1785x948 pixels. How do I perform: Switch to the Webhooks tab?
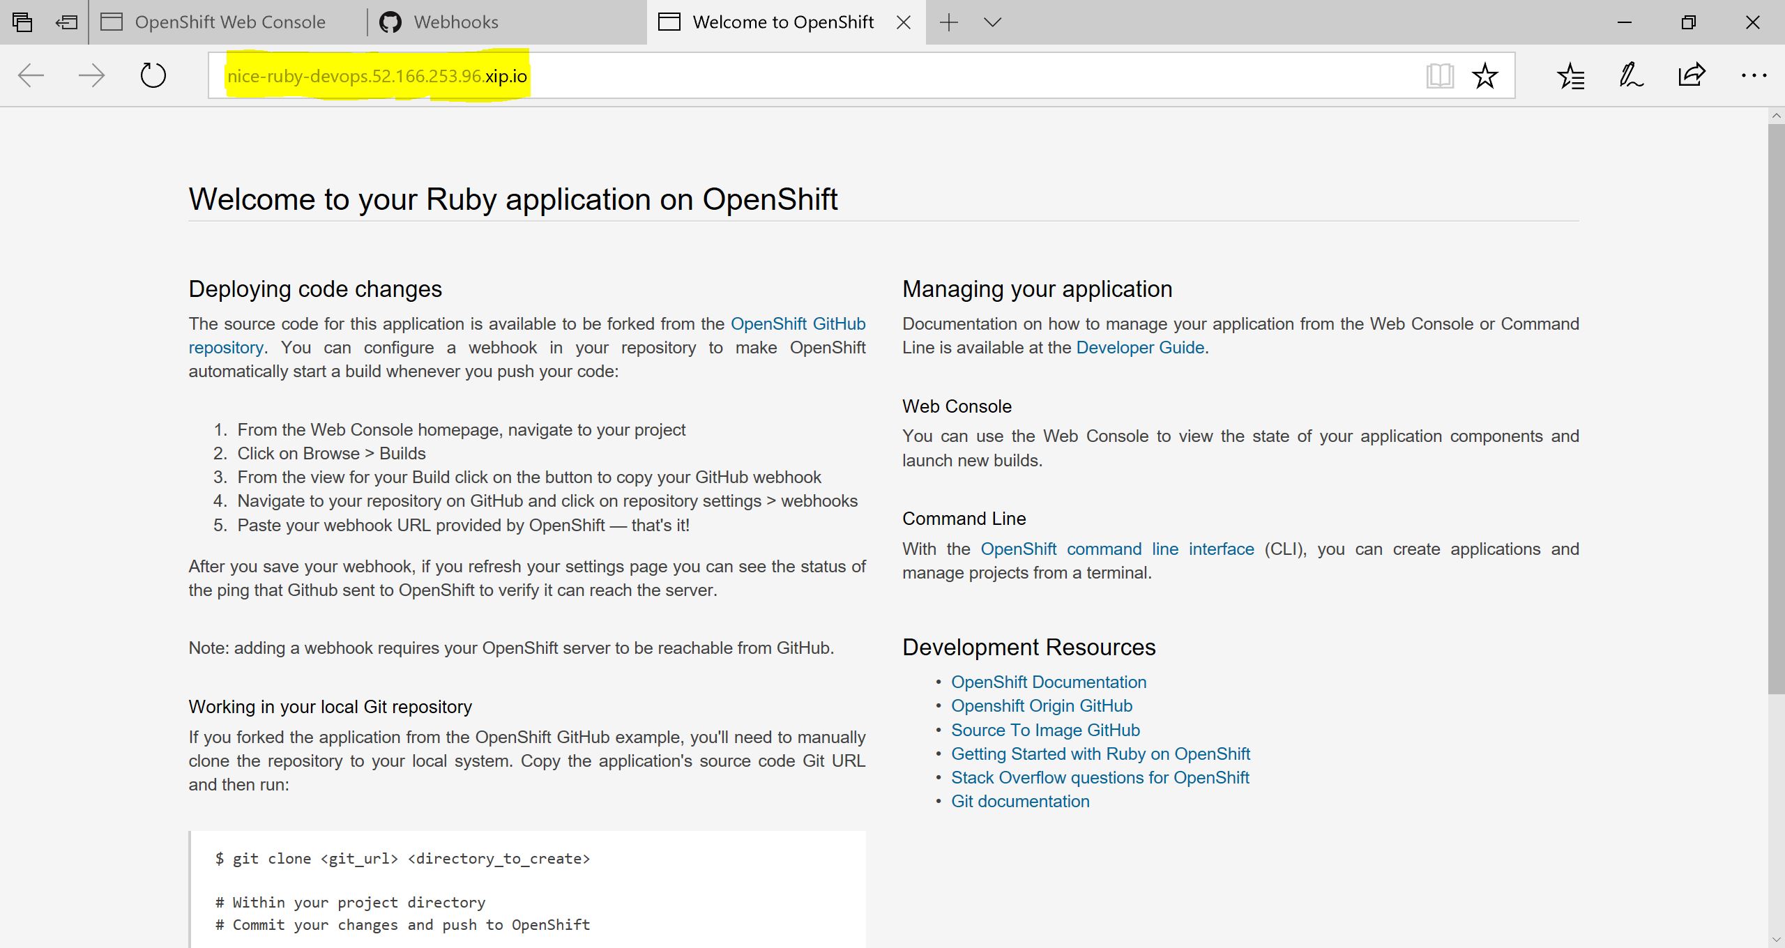pyautogui.click(x=455, y=22)
